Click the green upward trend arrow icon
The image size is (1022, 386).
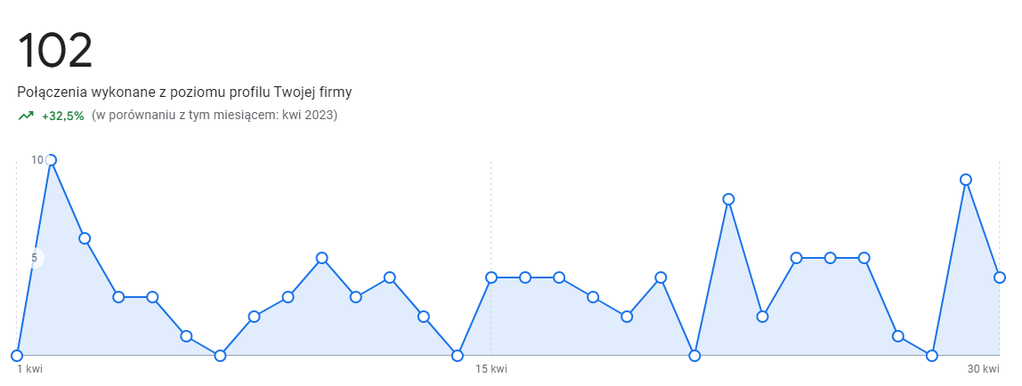point(26,117)
